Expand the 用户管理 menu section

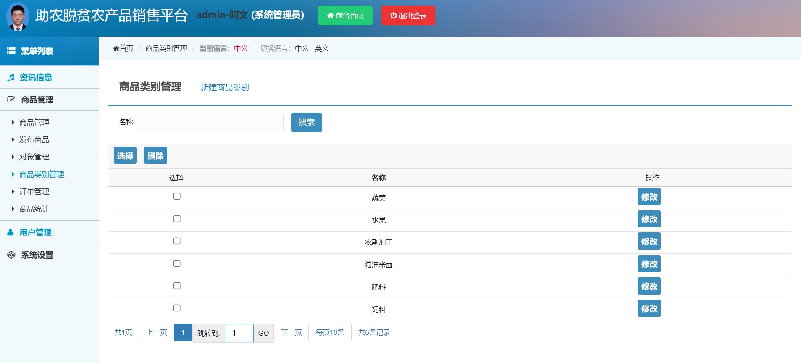(x=49, y=232)
